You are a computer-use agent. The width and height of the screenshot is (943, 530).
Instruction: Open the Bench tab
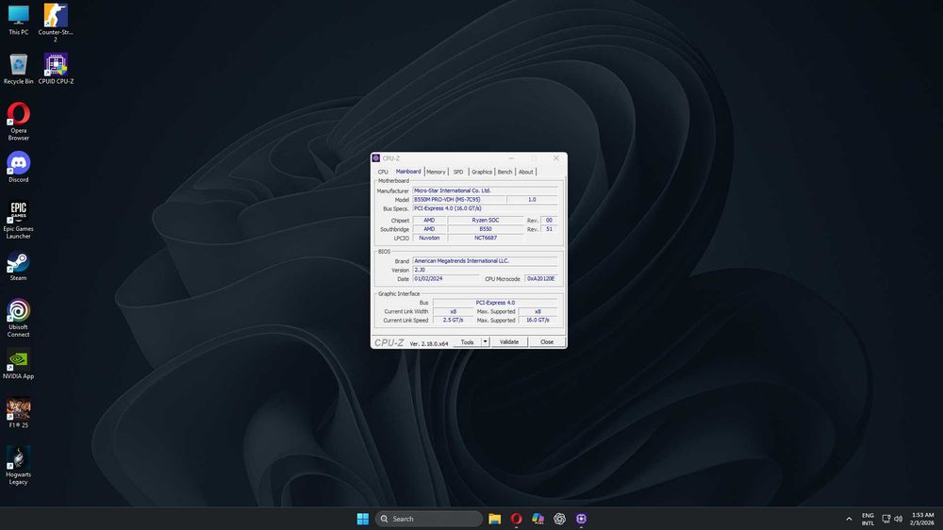(505, 172)
